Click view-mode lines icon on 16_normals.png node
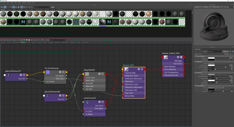This screenshot has height=127, width=234. [x=63, y=72]
